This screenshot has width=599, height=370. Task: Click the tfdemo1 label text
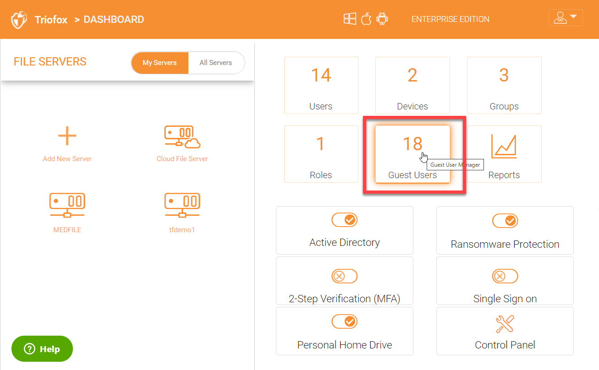coord(182,230)
